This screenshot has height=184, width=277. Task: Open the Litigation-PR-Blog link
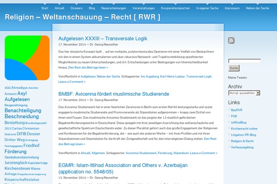(x=243, y=135)
